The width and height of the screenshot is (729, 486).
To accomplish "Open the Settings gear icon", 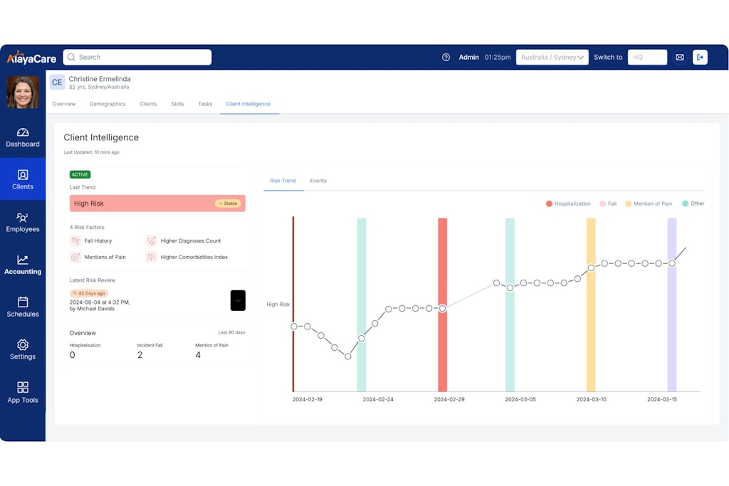I will [x=23, y=345].
